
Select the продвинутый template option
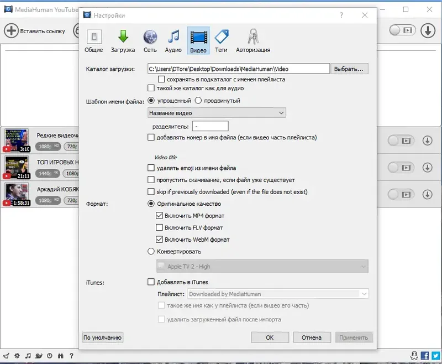(x=198, y=101)
